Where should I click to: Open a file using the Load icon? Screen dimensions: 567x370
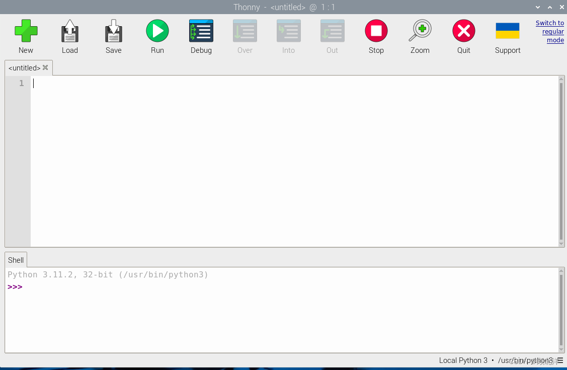click(x=70, y=31)
